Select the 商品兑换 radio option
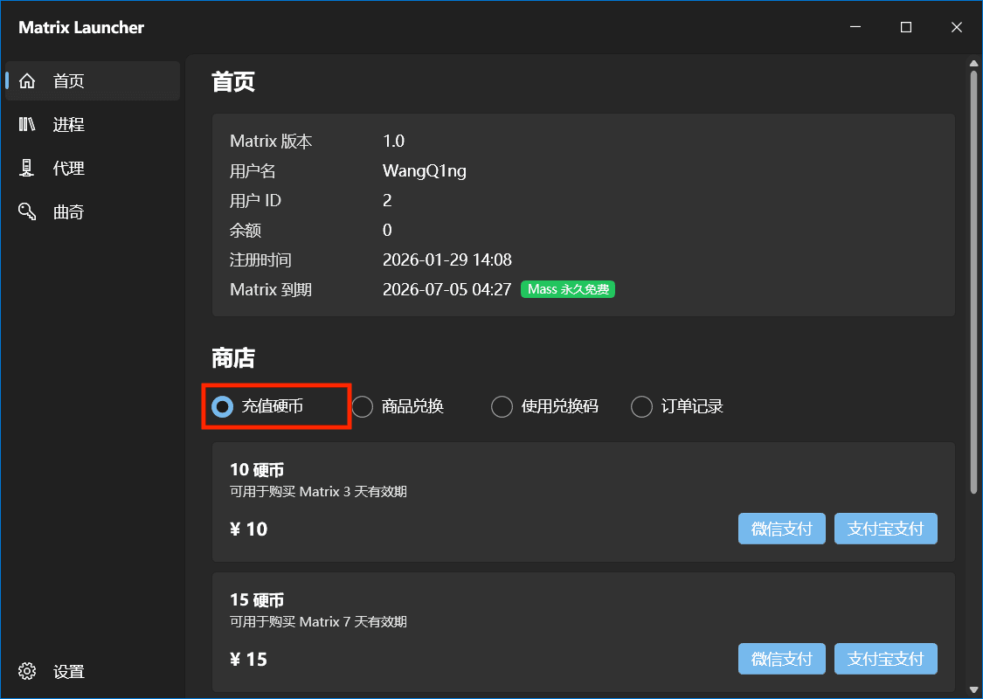Image resolution: width=983 pixels, height=699 pixels. tap(363, 406)
